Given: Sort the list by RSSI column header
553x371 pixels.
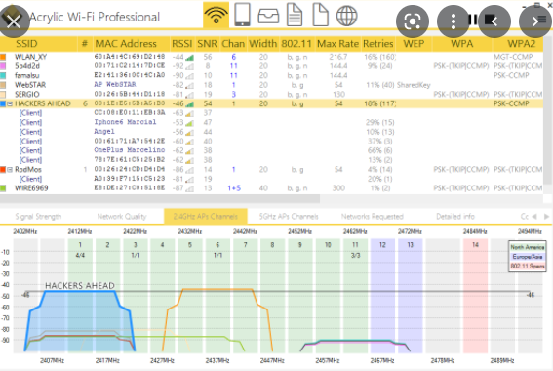Looking at the screenshot, I should [x=181, y=44].
